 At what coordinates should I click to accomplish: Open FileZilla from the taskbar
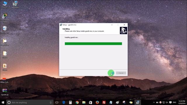point(104,102)
